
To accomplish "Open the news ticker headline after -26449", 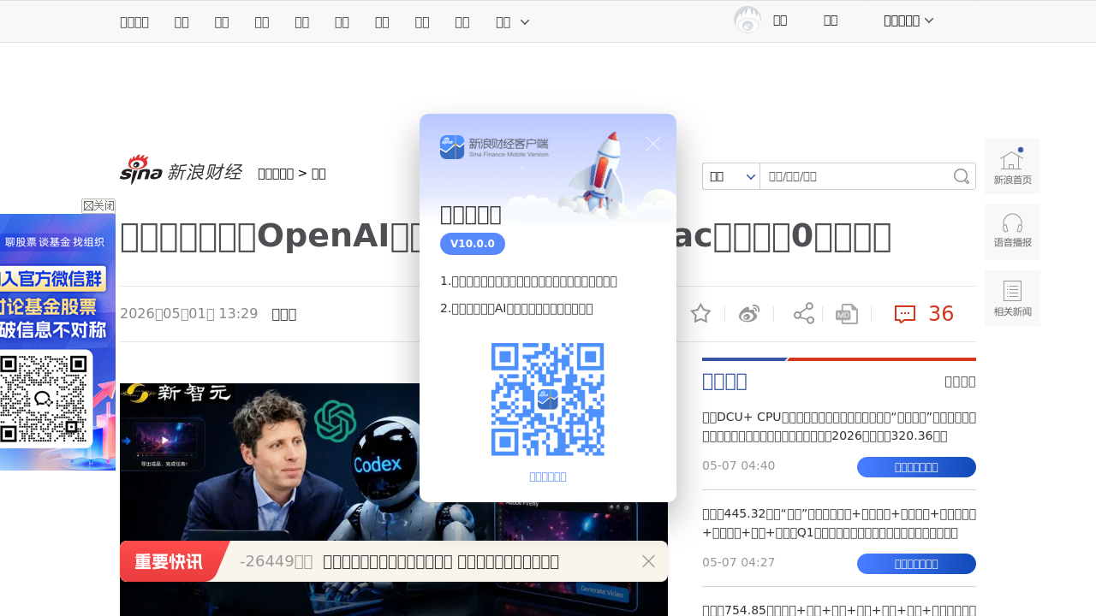I will (x=441, y=561).
